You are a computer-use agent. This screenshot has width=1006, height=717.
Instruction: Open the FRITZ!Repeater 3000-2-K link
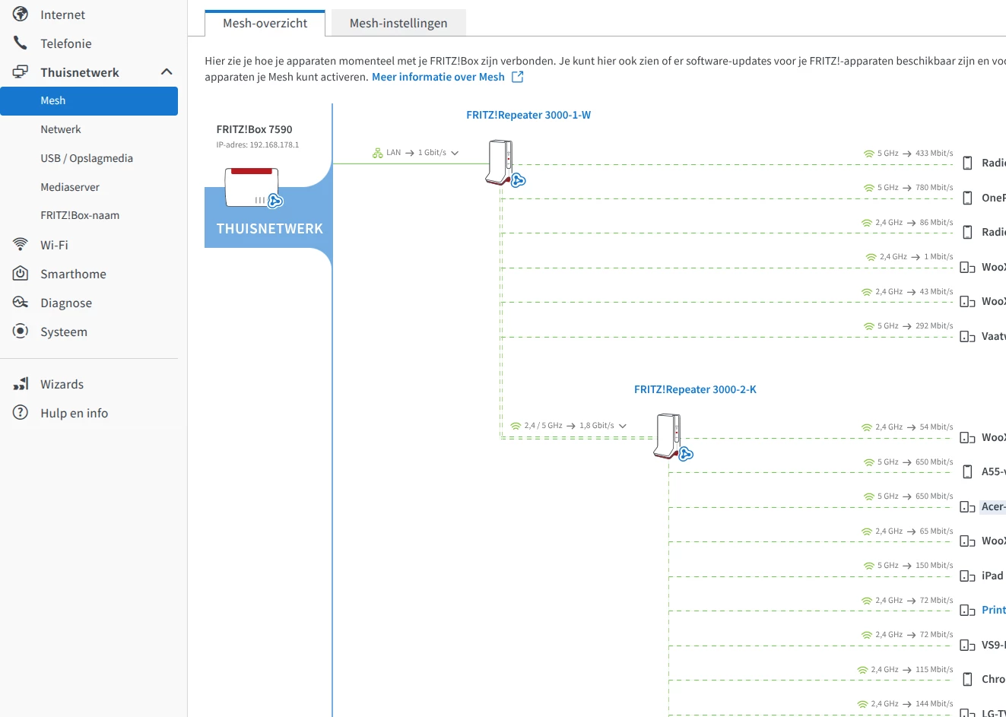pyautogui.click(x=695, y=389)
